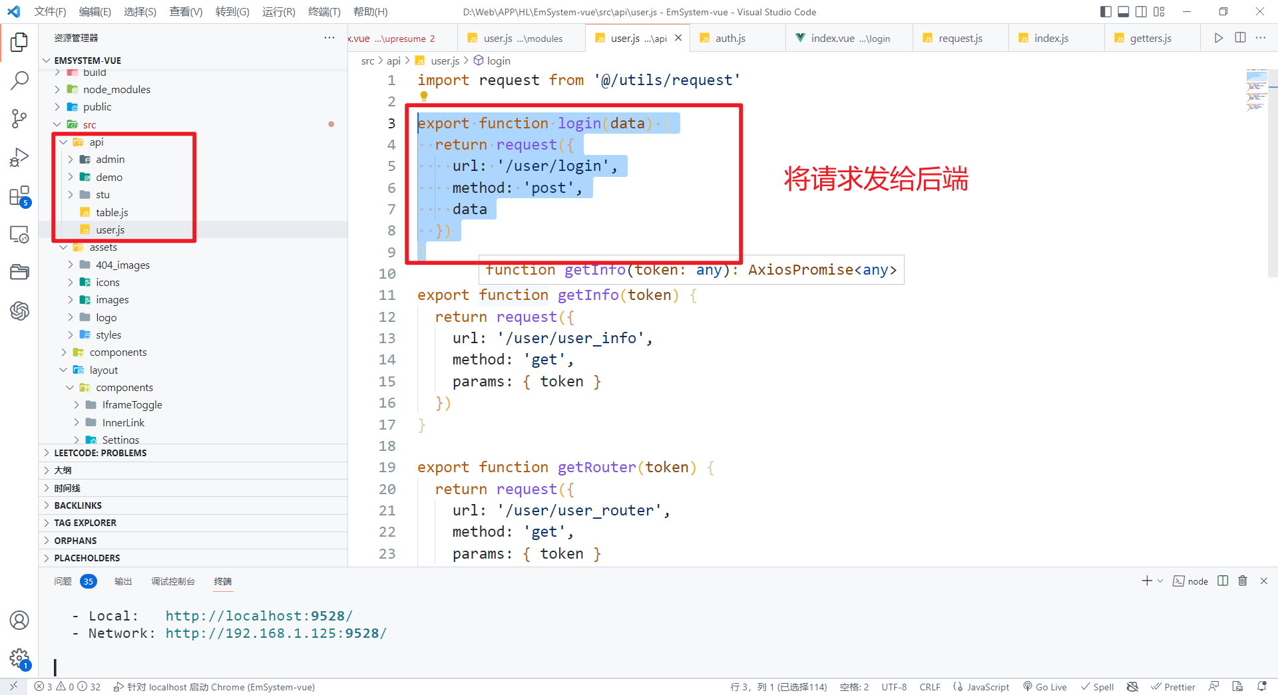The height and width of the screenshot is (695, 1278).
Task: Create a new terminal with the plus icon
Action: pyautogui.click(x=1146, y=581)
